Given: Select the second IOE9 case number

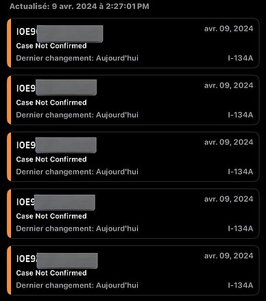Looking at the screenshot, I should [56, 88].
